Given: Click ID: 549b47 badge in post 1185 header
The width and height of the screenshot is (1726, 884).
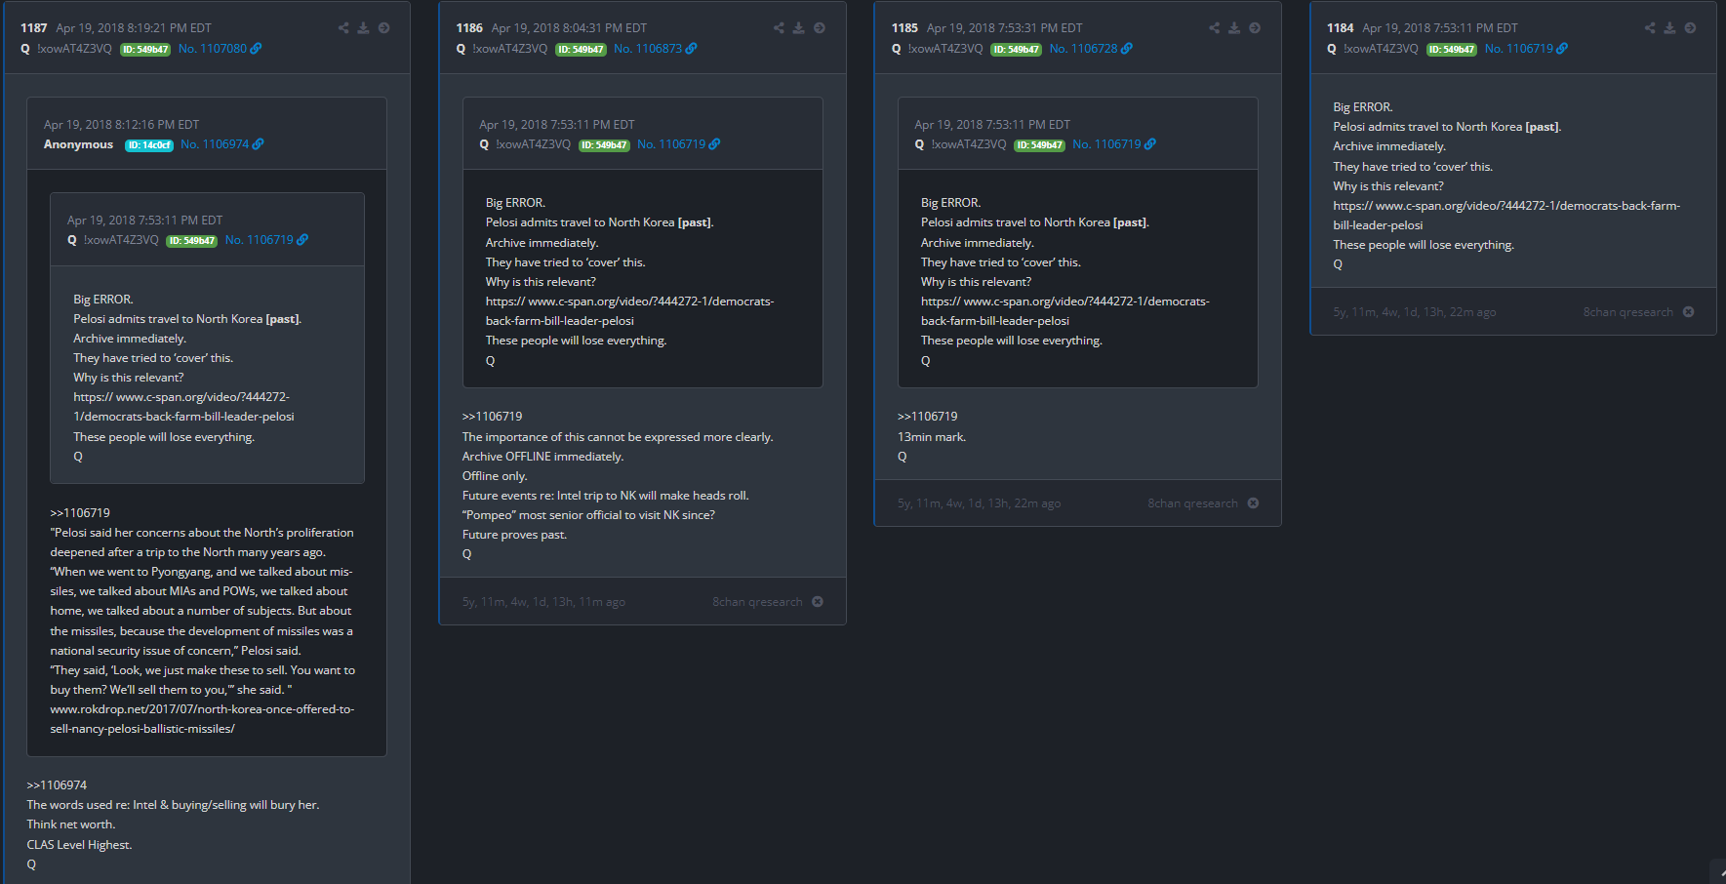Looking at the screenshot, I should tap(1016, 50).
